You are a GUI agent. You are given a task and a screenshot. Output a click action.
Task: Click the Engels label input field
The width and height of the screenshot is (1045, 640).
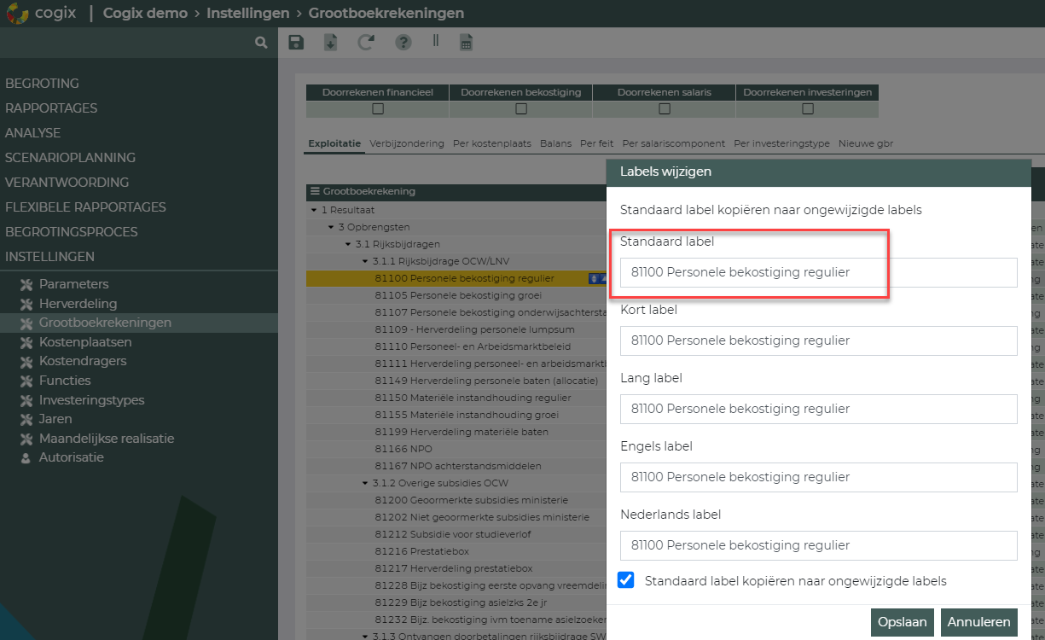tap(818, 477)
